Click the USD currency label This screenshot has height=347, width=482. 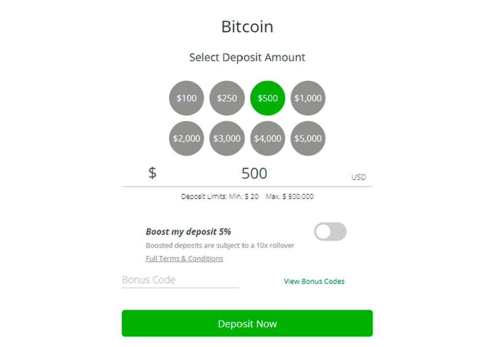click(358, 177)
